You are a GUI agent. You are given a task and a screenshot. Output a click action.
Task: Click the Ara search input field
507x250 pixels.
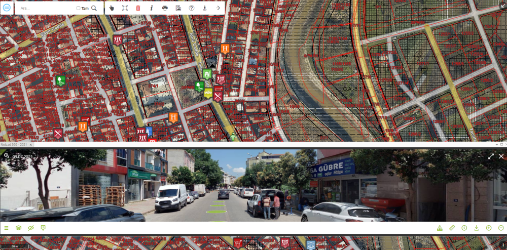(46, 8)
